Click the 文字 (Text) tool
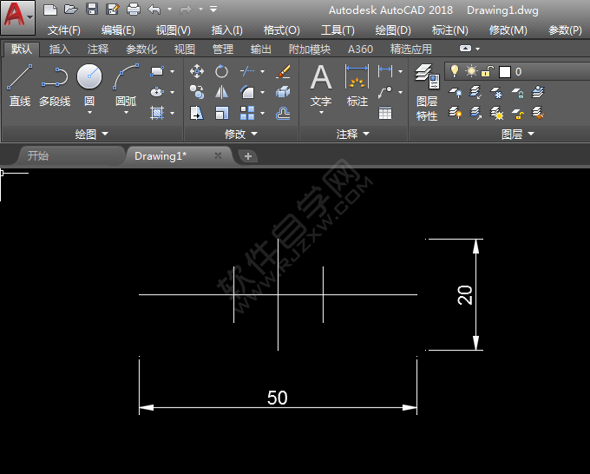This screenshot has width=590, height=474. (x=321, y=85)
